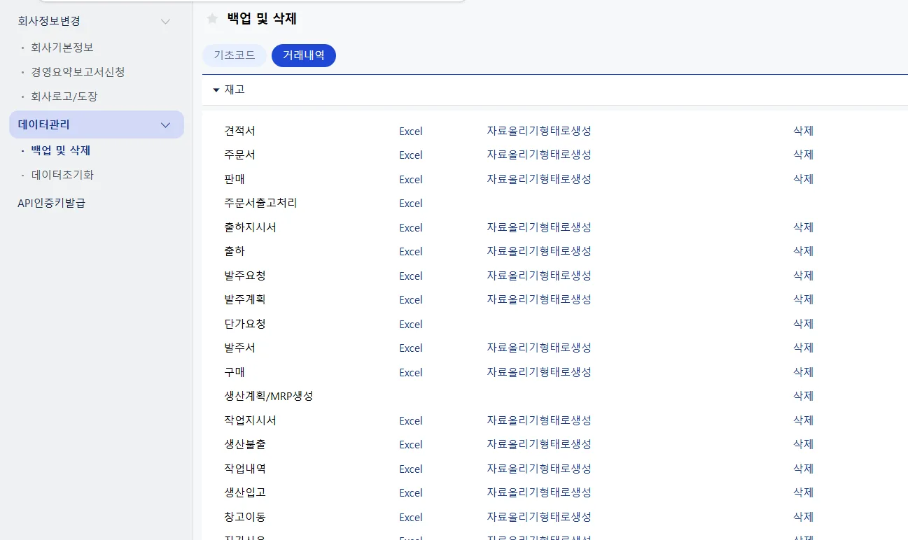Delete 생산입고 data

pyautogui.click(x=803, y=492)
